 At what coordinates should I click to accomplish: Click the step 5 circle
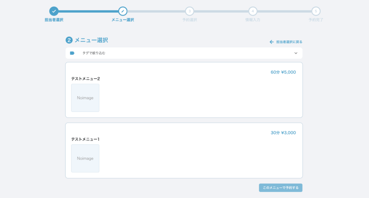click(x=316, y=11)
